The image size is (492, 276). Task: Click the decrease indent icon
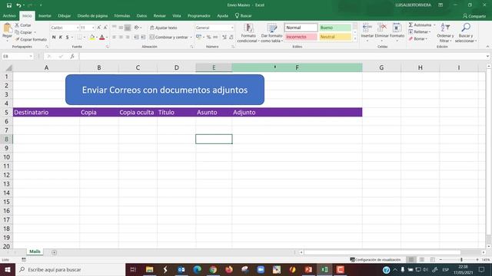tap(136, 38)
